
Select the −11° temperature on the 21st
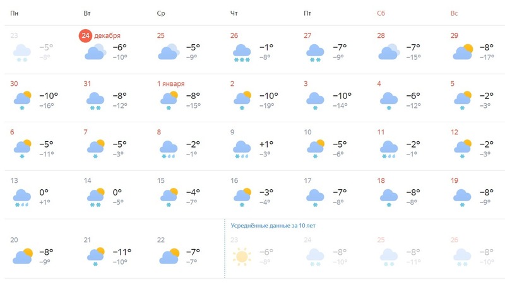(122, 252)
